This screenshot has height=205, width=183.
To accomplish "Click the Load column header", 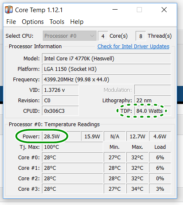I will pyautogui.click(x=160, y=147).
